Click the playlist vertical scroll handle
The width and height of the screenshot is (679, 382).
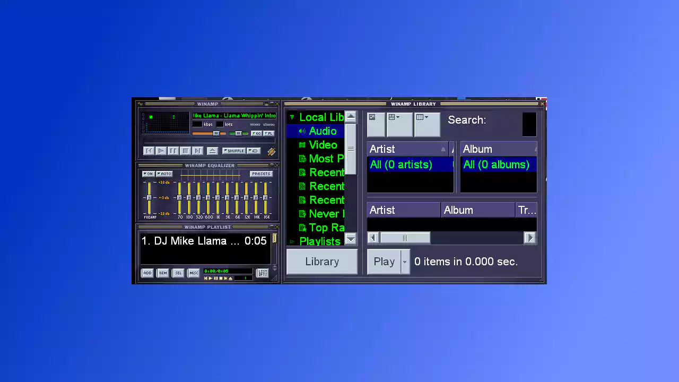[274, 238]
